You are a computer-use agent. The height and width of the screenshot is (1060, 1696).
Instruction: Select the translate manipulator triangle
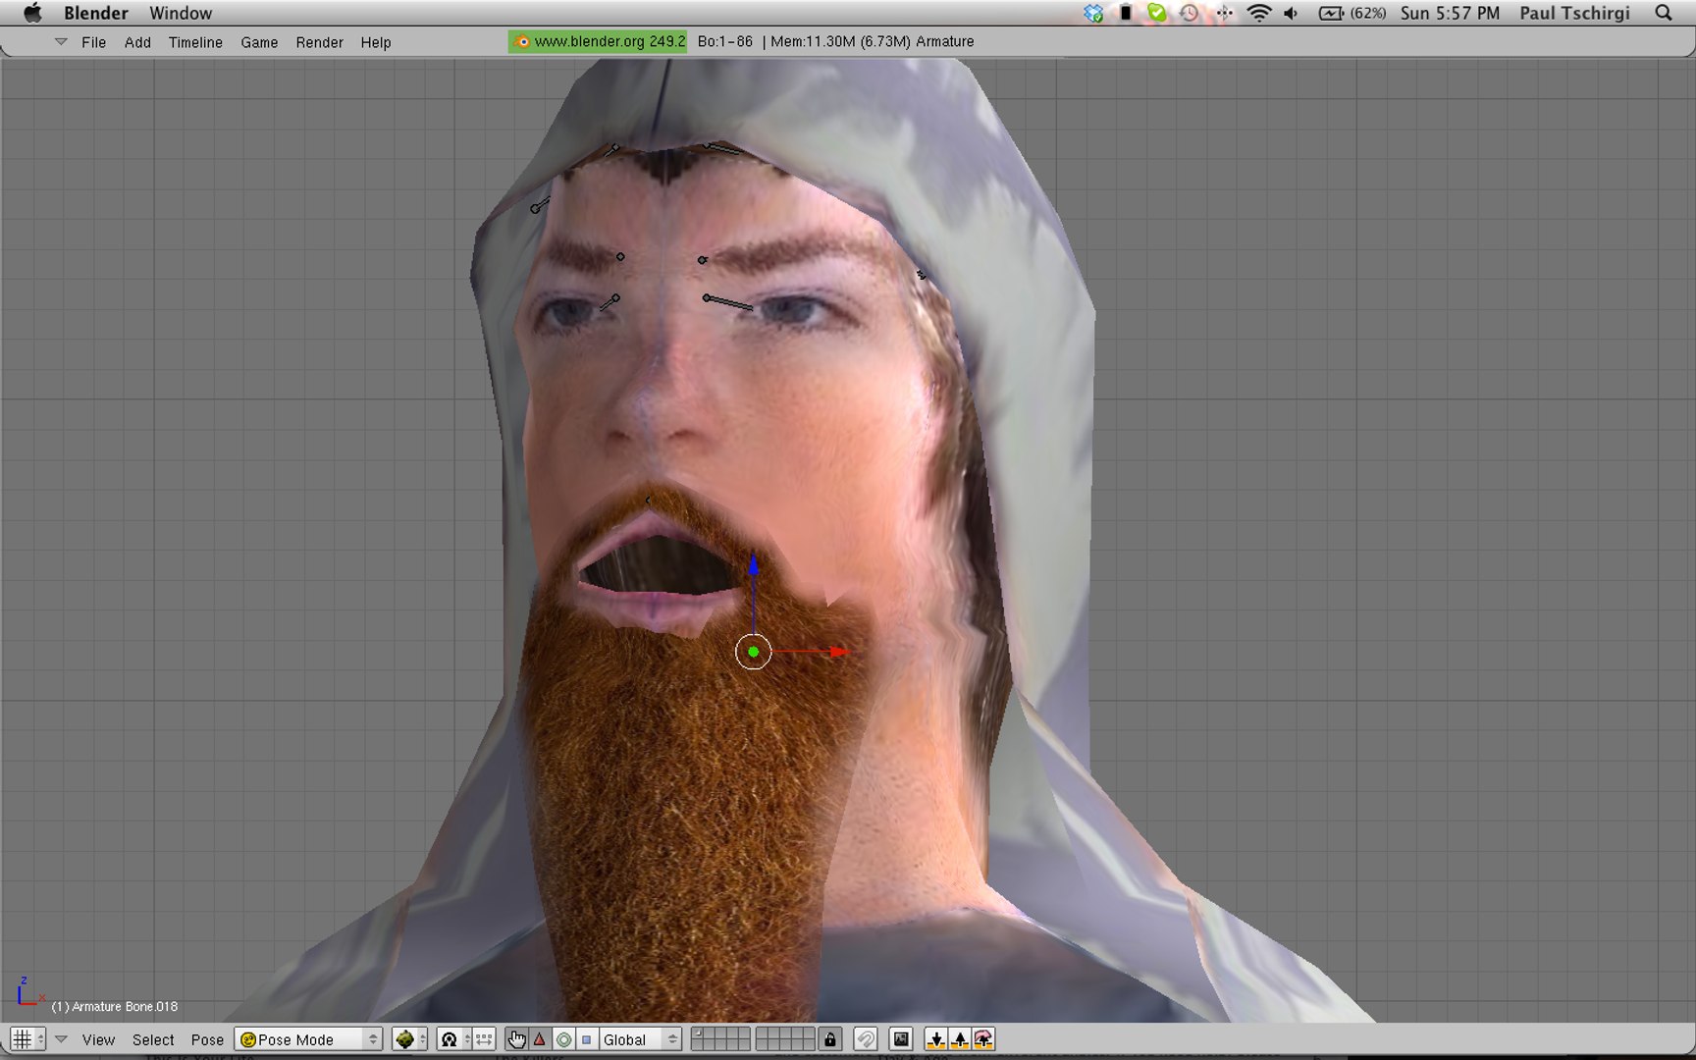[540, 1039]
